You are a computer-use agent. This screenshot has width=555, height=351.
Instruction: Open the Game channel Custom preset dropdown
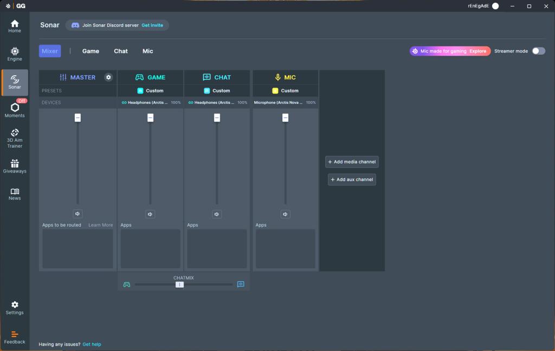coord(151,91)
